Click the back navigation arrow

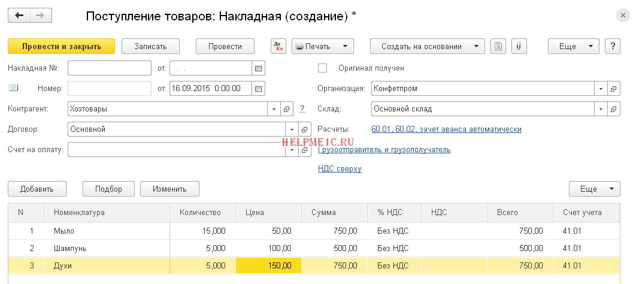19,16
